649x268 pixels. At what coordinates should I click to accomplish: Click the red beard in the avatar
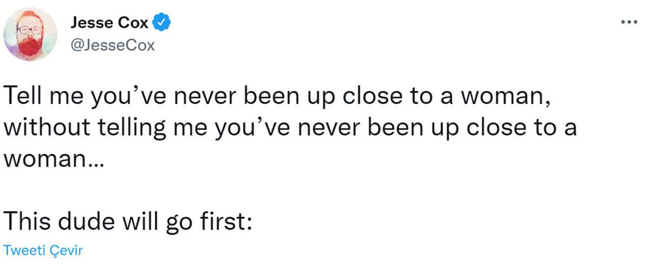29,47
